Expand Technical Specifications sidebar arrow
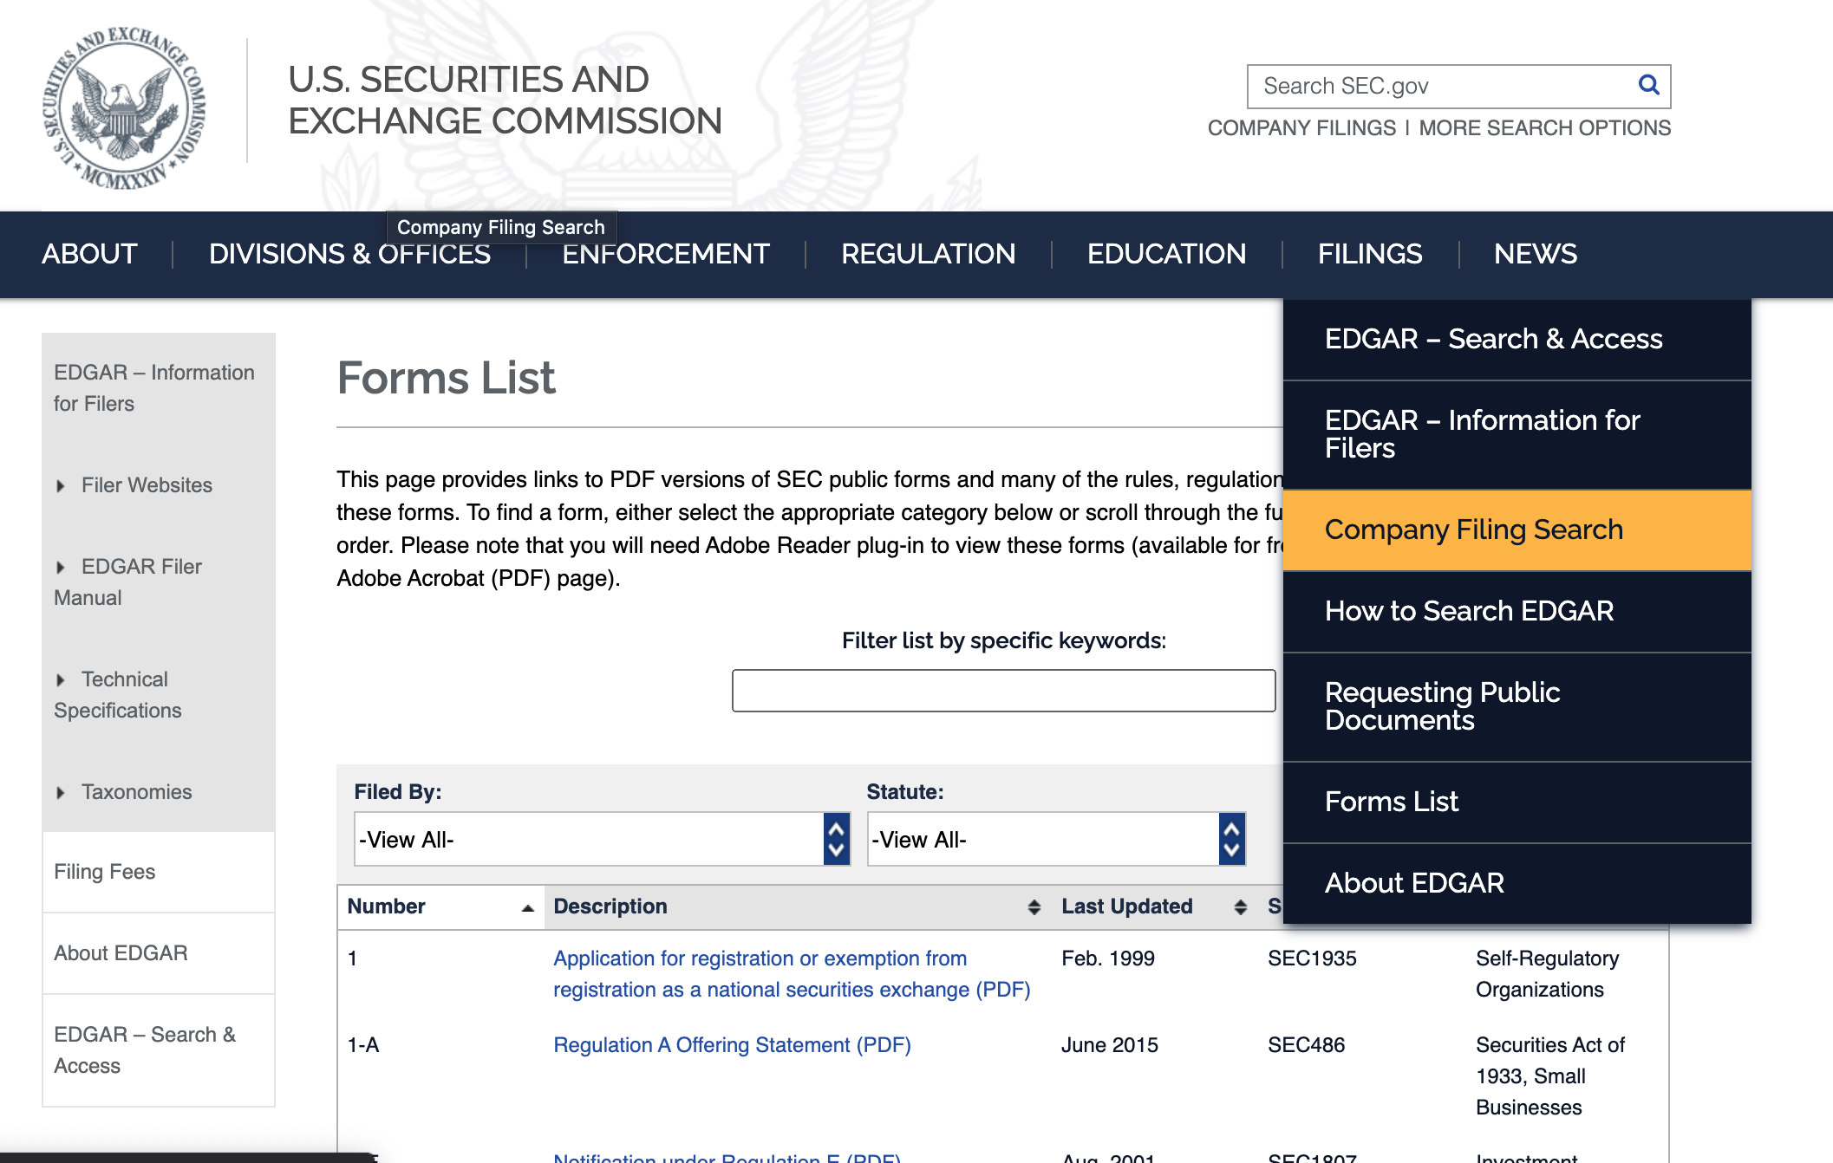Image resolution: width=1833 pixels, height=1163 pixels. [x=61, y=680]
